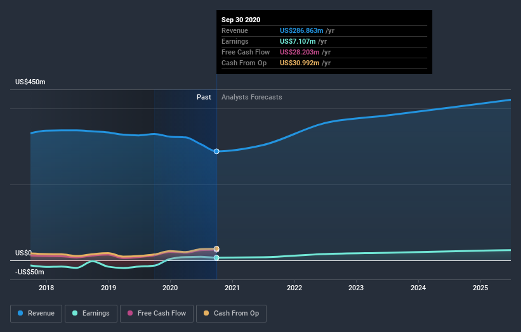Click the US$286.863m revenue value
The width and height of the screenshot is (521, 332).
pyautogui.click(x=301, y=30)
